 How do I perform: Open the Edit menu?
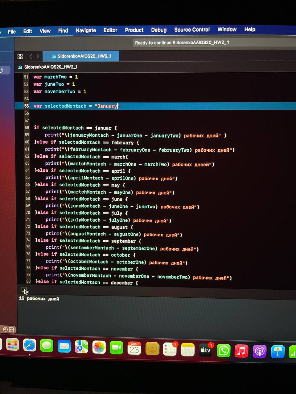27,31
